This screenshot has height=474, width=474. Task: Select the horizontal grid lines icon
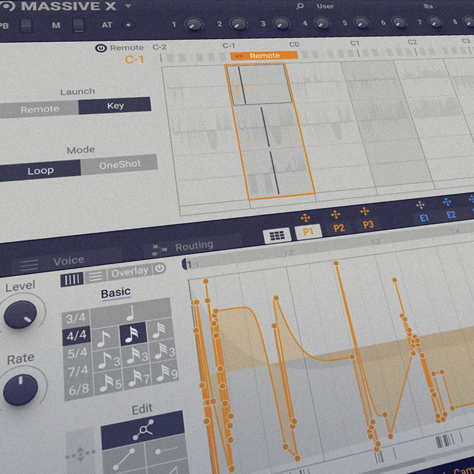pos(96,276)
